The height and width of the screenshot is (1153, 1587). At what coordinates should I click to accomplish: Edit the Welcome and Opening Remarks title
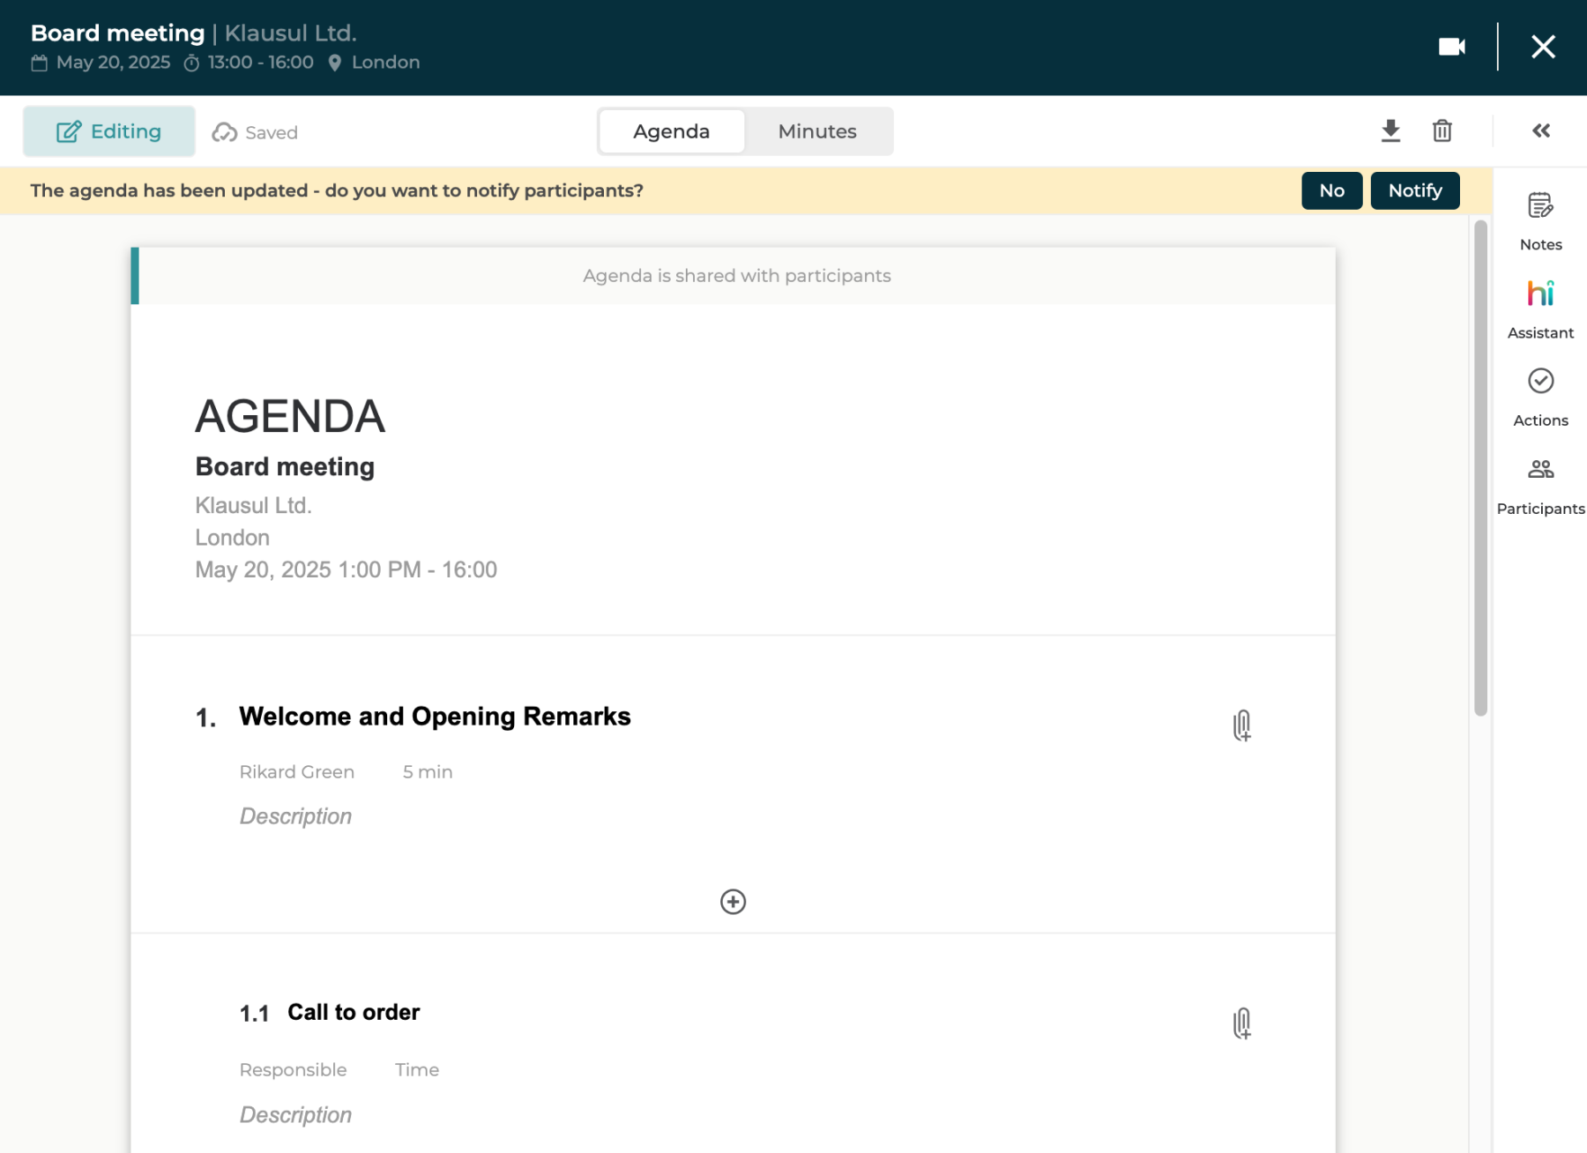435,717
